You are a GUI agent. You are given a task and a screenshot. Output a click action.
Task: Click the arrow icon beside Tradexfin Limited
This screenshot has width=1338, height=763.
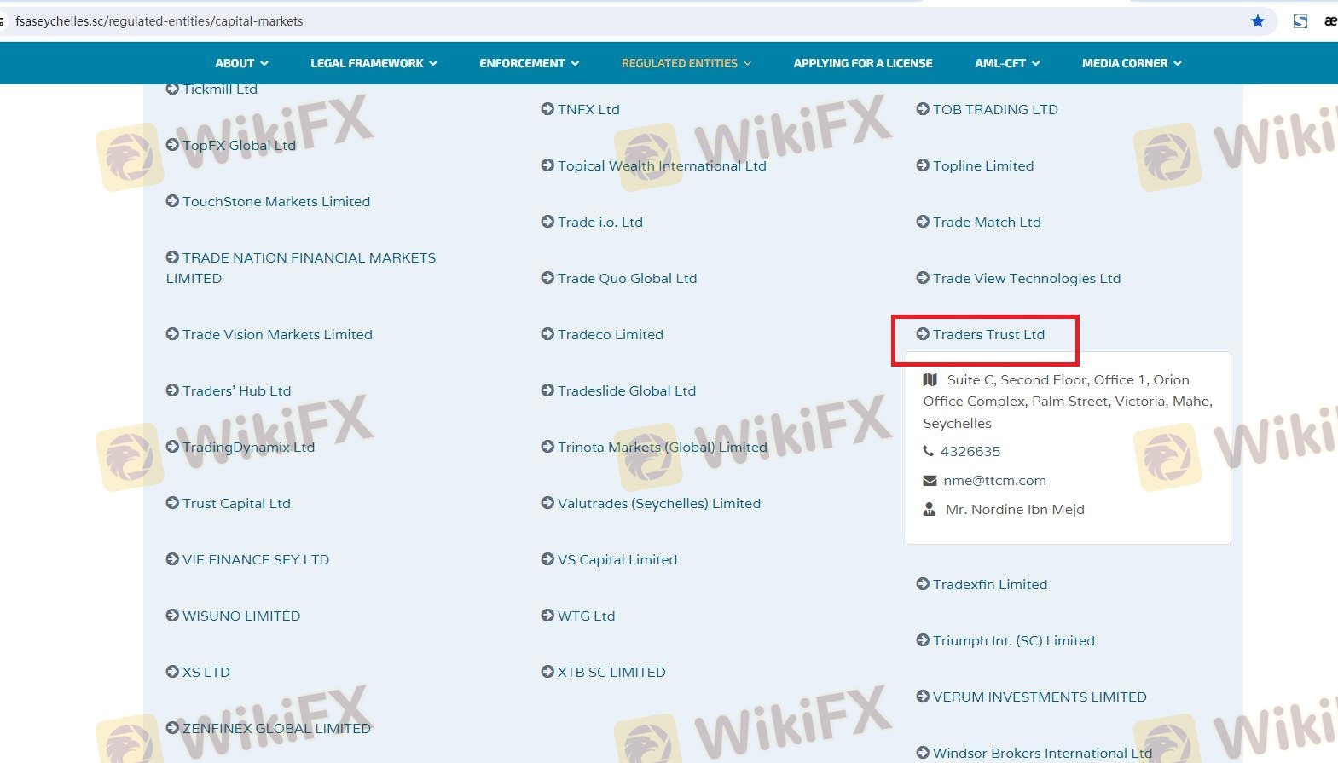(x=923, y=584)
